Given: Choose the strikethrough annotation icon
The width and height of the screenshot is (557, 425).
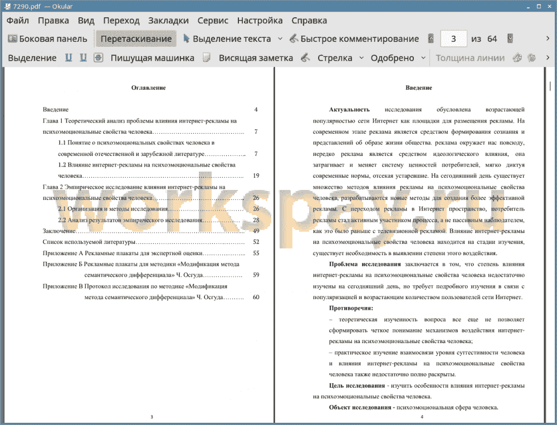Looking at the screenshot, I should pos(99,58).
